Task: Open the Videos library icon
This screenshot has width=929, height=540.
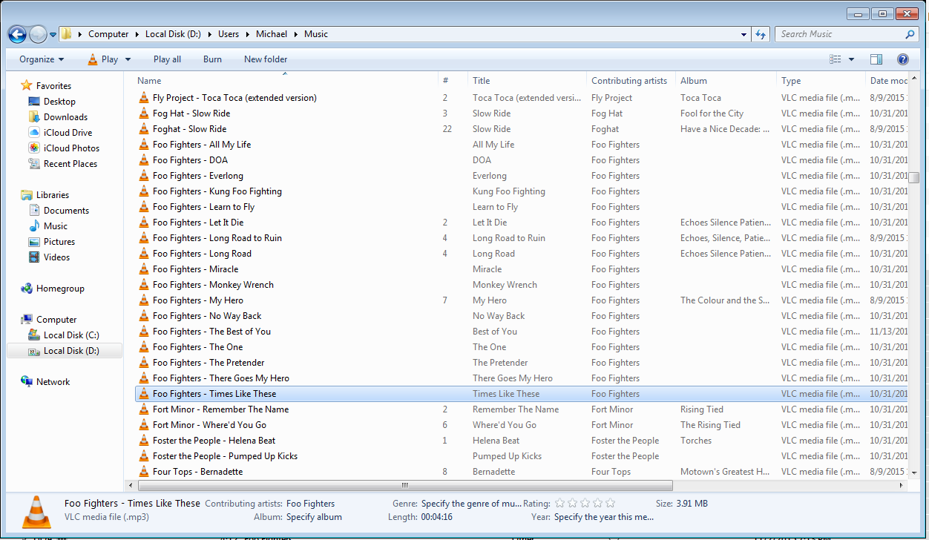Action: (x=34, y=257)
